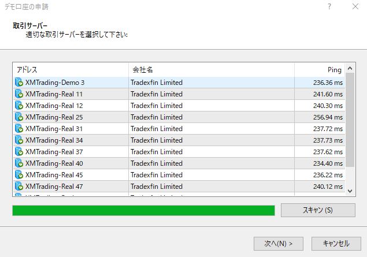Click the green scan progress bar
367x257 pixels.
click(143, 210)
